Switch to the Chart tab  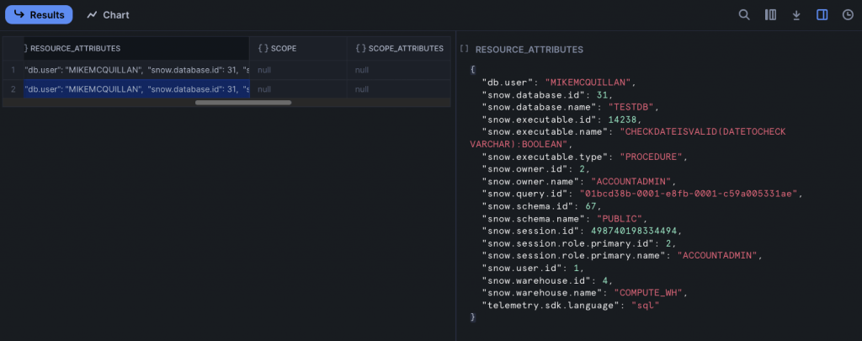108,15
